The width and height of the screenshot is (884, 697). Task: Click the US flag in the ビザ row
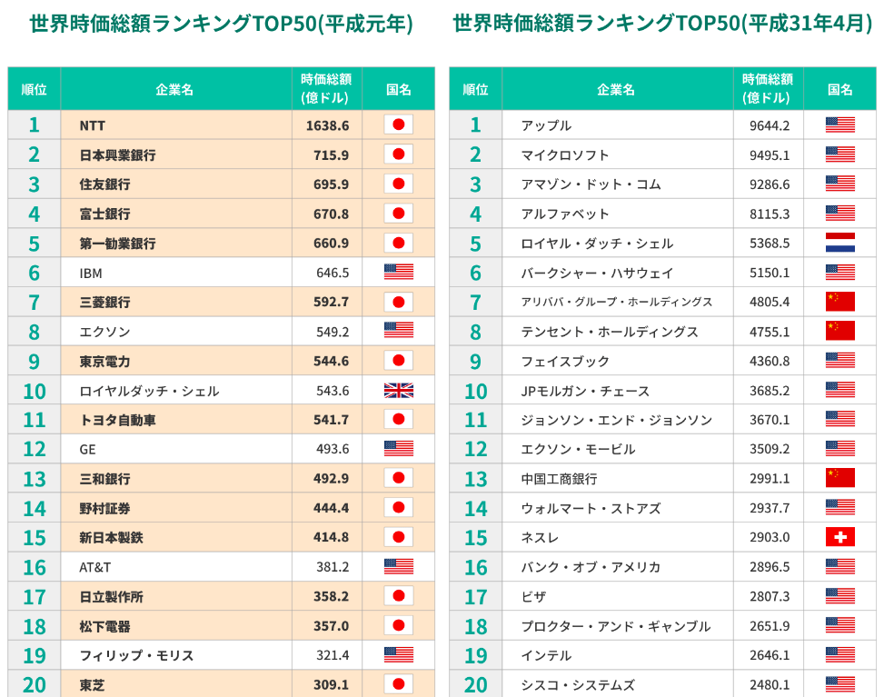[840, 596]
